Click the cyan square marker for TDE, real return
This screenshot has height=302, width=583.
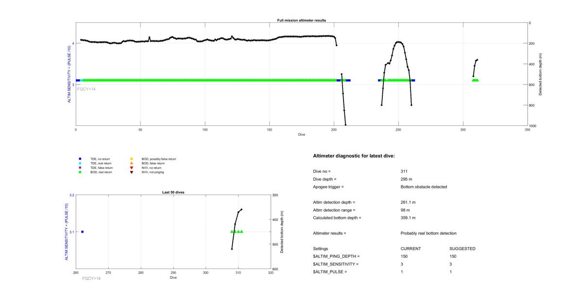pos(80,163)
